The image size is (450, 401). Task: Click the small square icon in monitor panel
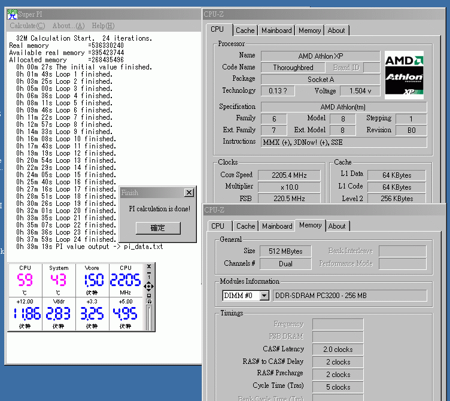click(148, 296)
